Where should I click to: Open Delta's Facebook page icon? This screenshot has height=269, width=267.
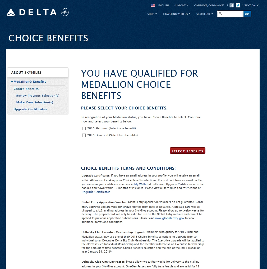tap(231, 5)
